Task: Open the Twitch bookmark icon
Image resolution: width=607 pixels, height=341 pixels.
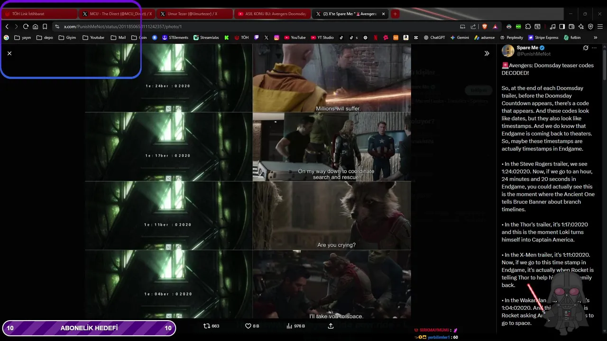Action: coord(257,37)
